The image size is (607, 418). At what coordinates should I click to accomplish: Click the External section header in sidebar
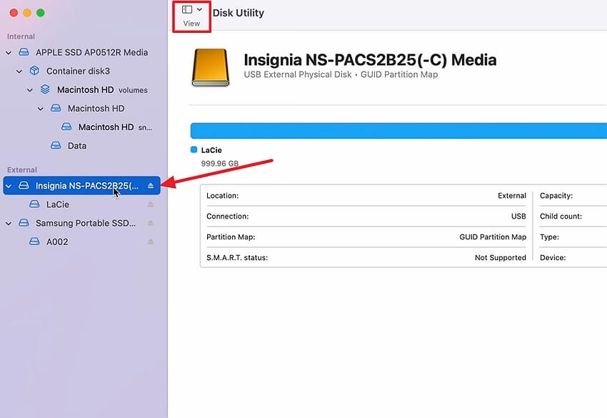pos(22,169)
